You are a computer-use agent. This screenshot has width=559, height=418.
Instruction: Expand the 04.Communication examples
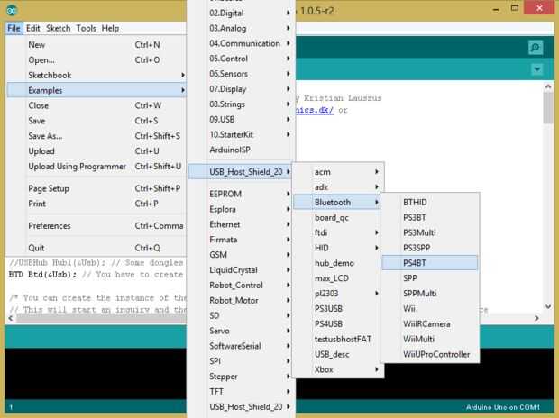[x=241, y=43]
